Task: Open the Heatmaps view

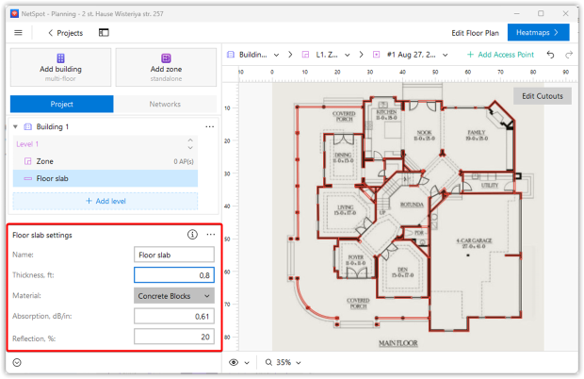Action: pyautogui.click(x=538, y=32)
